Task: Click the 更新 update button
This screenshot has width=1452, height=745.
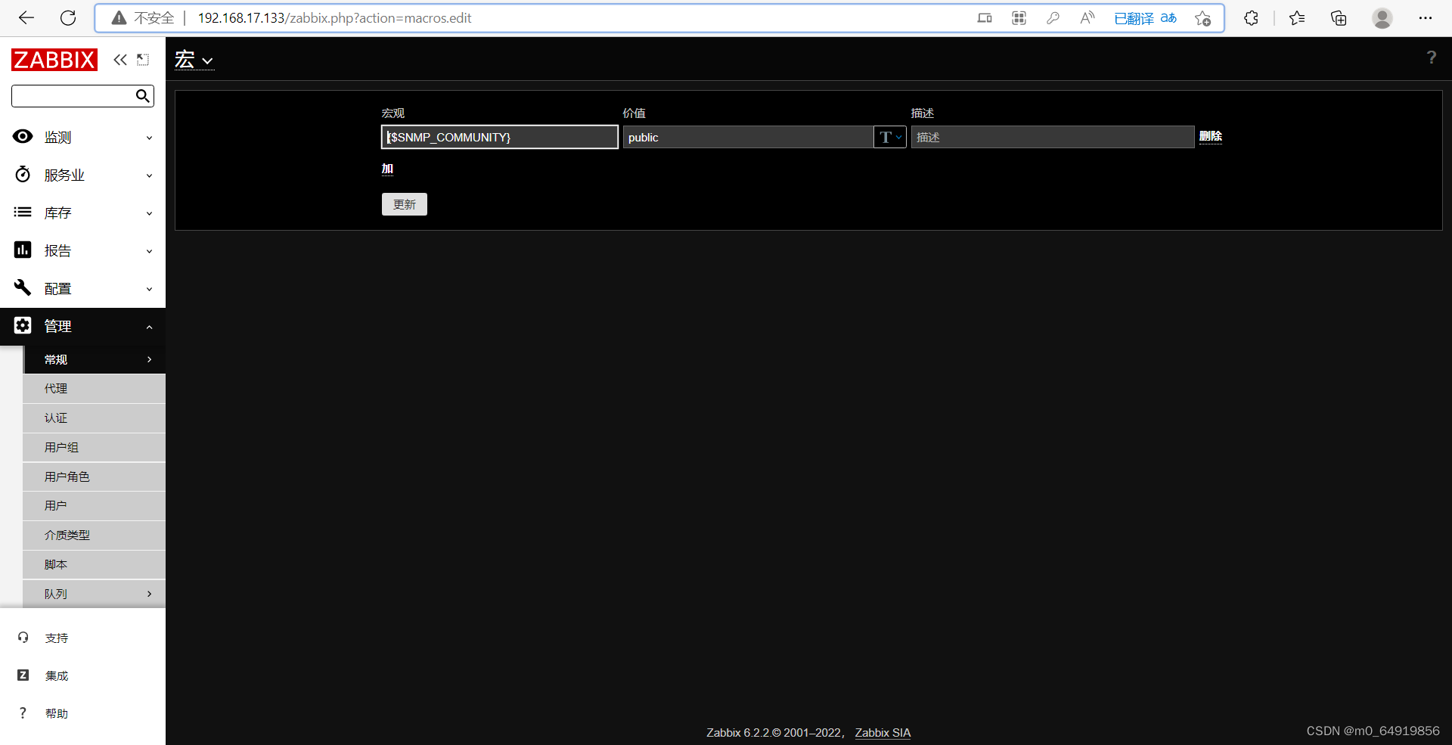Action: tap(405, 204)
